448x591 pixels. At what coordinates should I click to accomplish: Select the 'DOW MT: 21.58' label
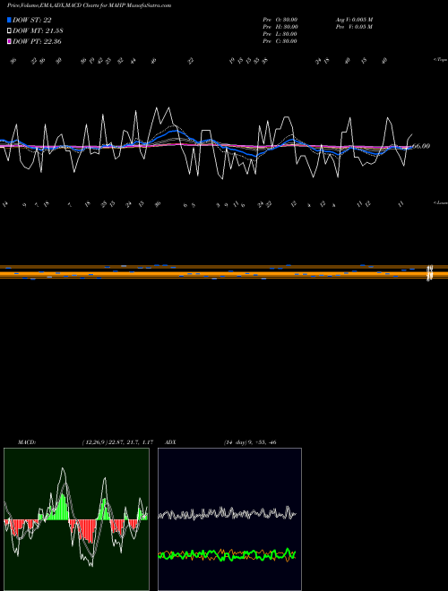point(37,30)
